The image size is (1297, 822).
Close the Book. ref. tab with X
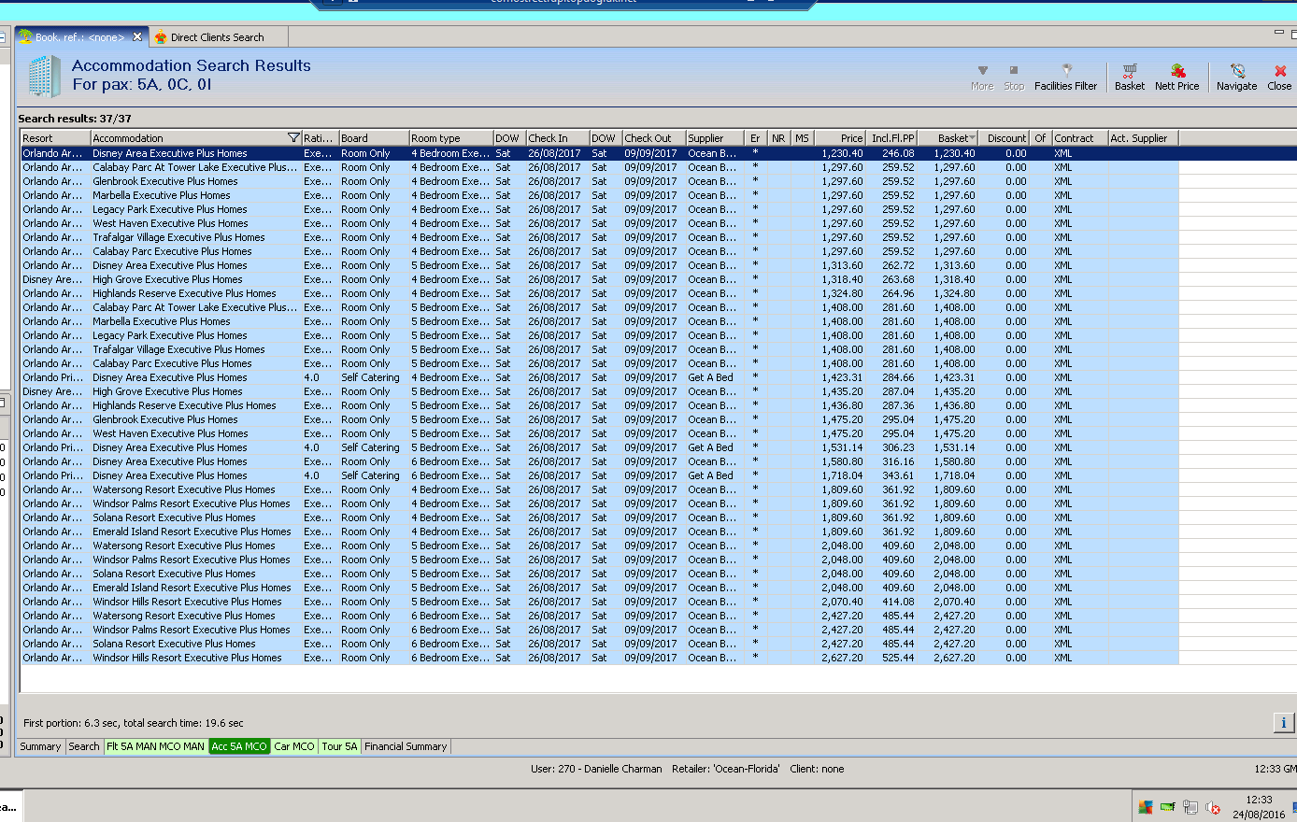(x=137, y=37)
